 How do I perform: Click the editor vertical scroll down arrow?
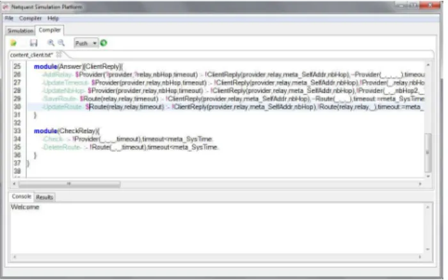428,176
